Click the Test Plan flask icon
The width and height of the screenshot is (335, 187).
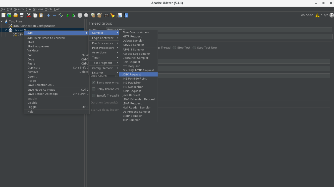(x=6, y=21)
